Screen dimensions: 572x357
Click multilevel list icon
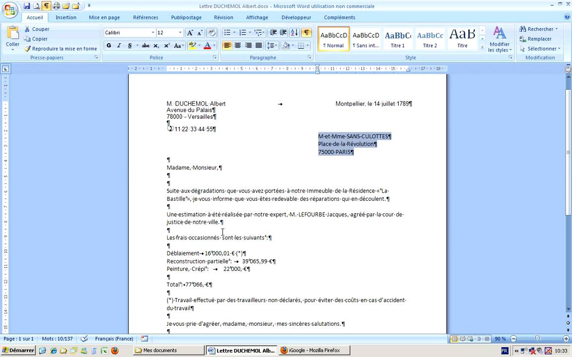click(x=258, y=33)
